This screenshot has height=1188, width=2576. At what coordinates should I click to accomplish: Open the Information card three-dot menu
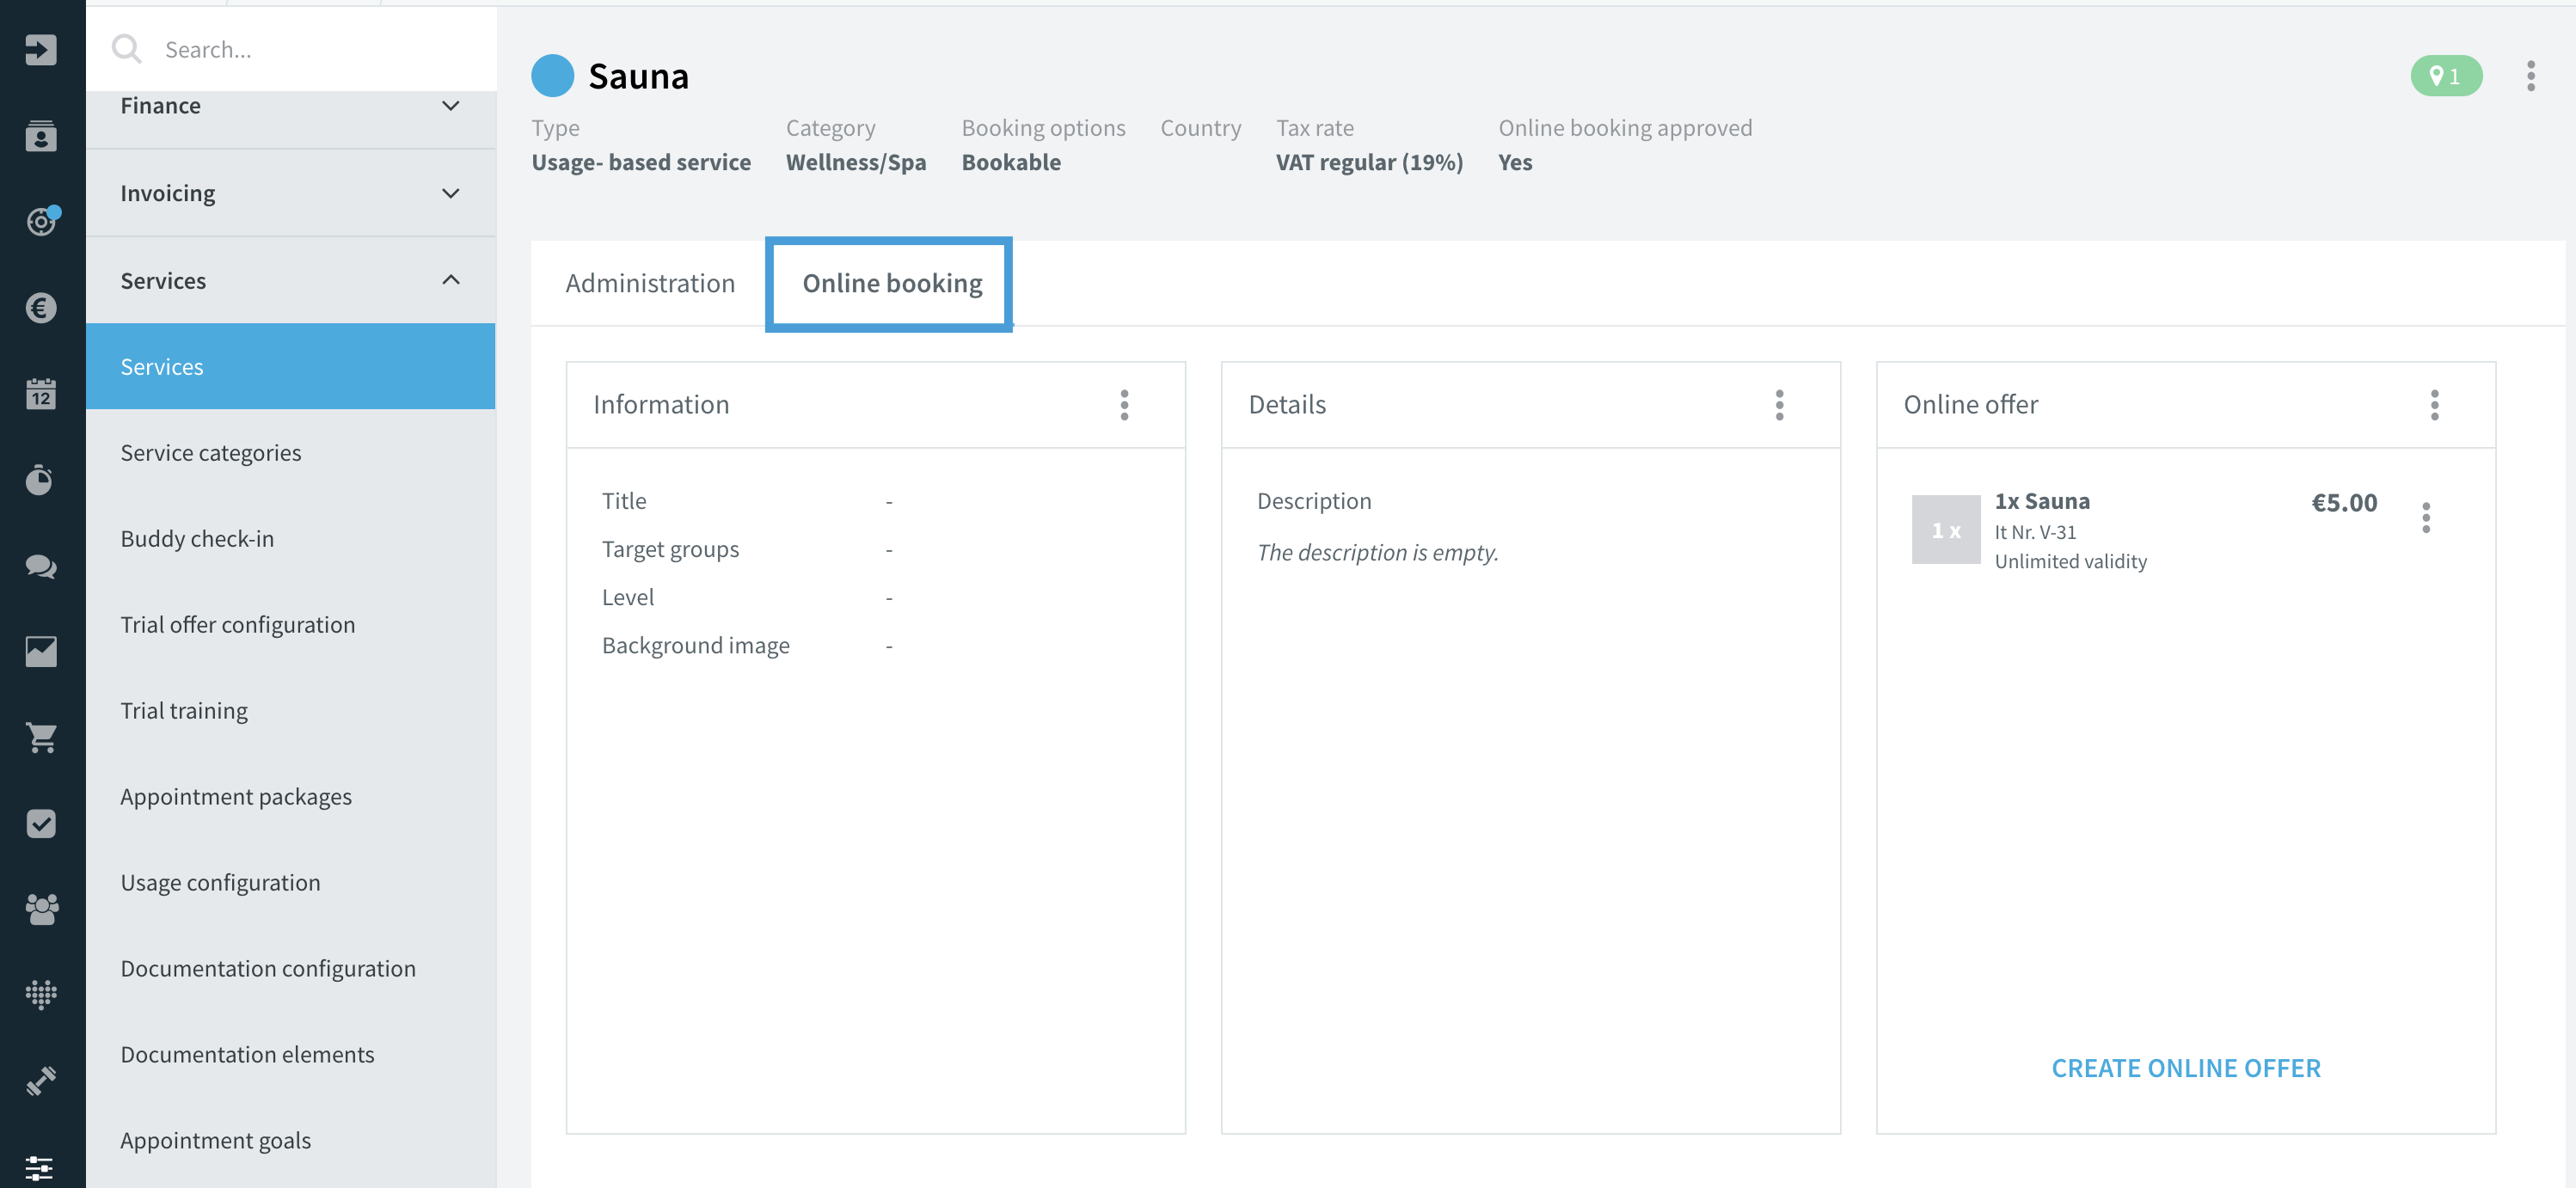click(1125, 405)
